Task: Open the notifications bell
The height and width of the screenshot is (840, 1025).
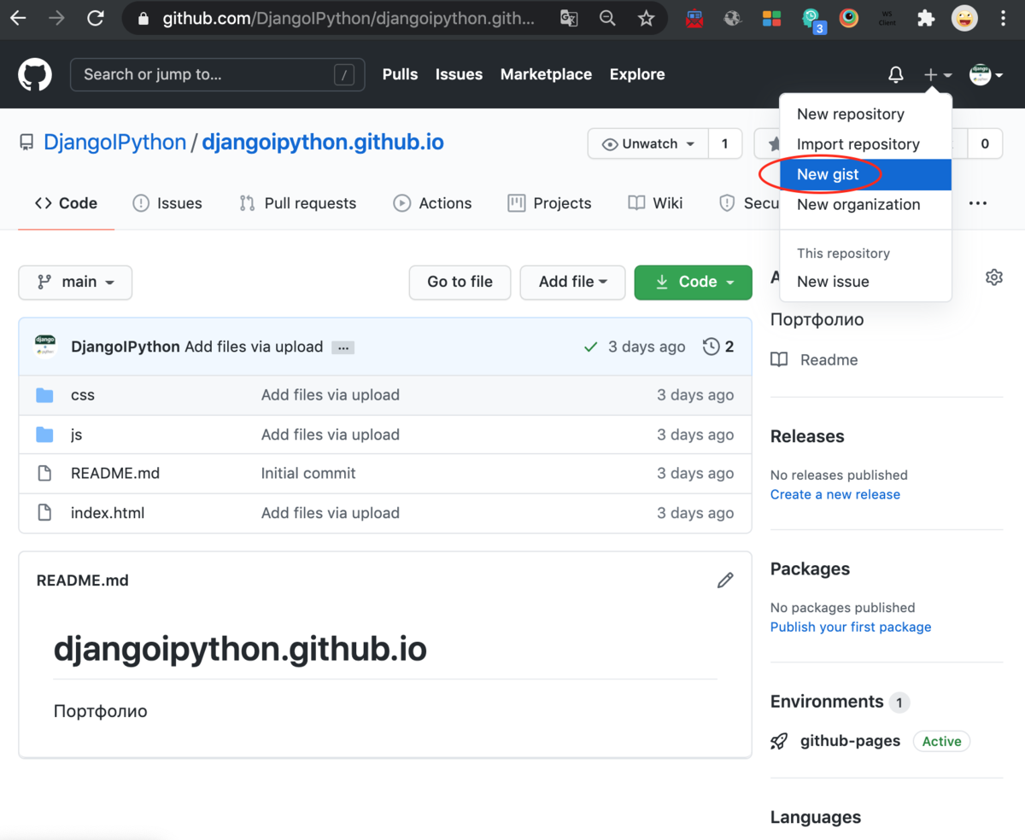Action: pyautogui.click(x=896, y=75)
